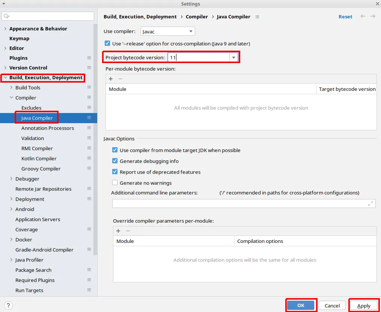
Task: Click the project icon beside Run Targets
Action: click(89, 290)
